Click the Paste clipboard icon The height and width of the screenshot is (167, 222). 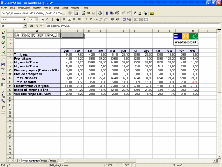[x=117, y=13]
